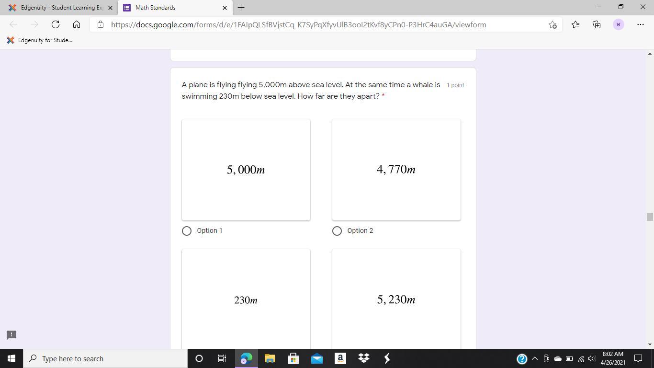The width and height of the screenshot is (654, 368).
Task: Open the user profile avatar
Action: 619,24
